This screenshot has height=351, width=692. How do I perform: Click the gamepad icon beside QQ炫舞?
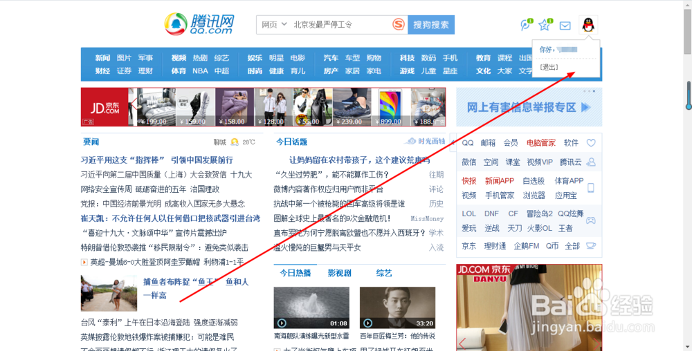click(590, 220)
